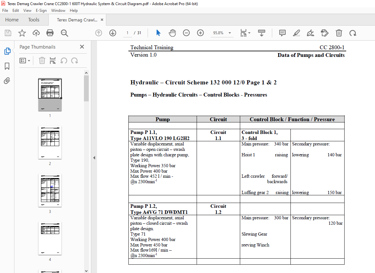Image resolution: width=375 pixels, height=273 pixels.
Task: Select the Terex Demag Crawl... document tab
Action: pos(77,20)
